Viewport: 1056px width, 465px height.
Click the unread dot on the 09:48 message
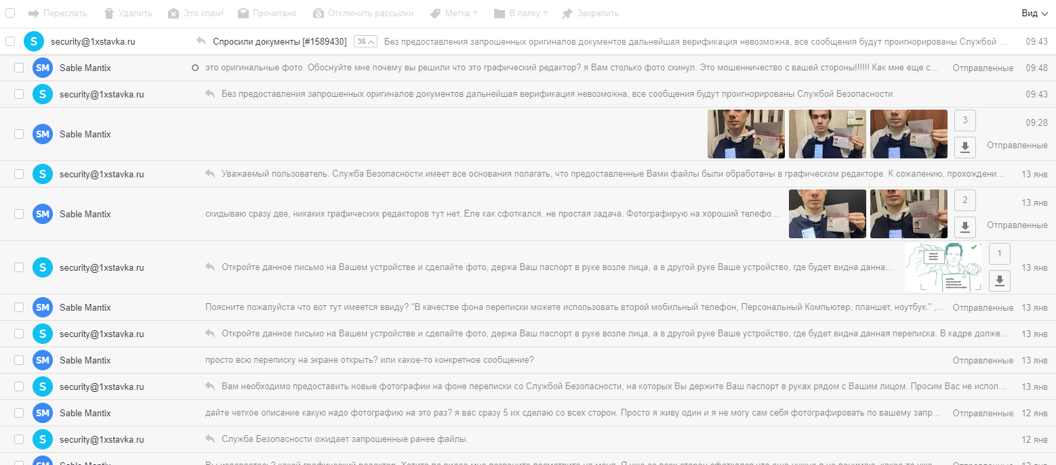coord(195,68)
